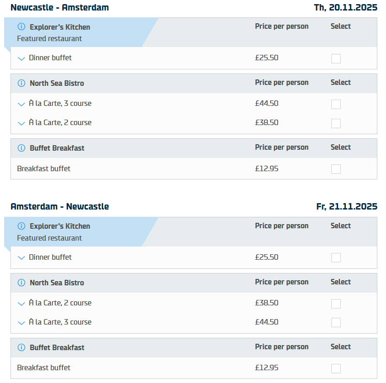386x383 pixels.
Task: Check Breakfast buffet for Newcastle - Amsterdam
Action: [x=336, y=169]
